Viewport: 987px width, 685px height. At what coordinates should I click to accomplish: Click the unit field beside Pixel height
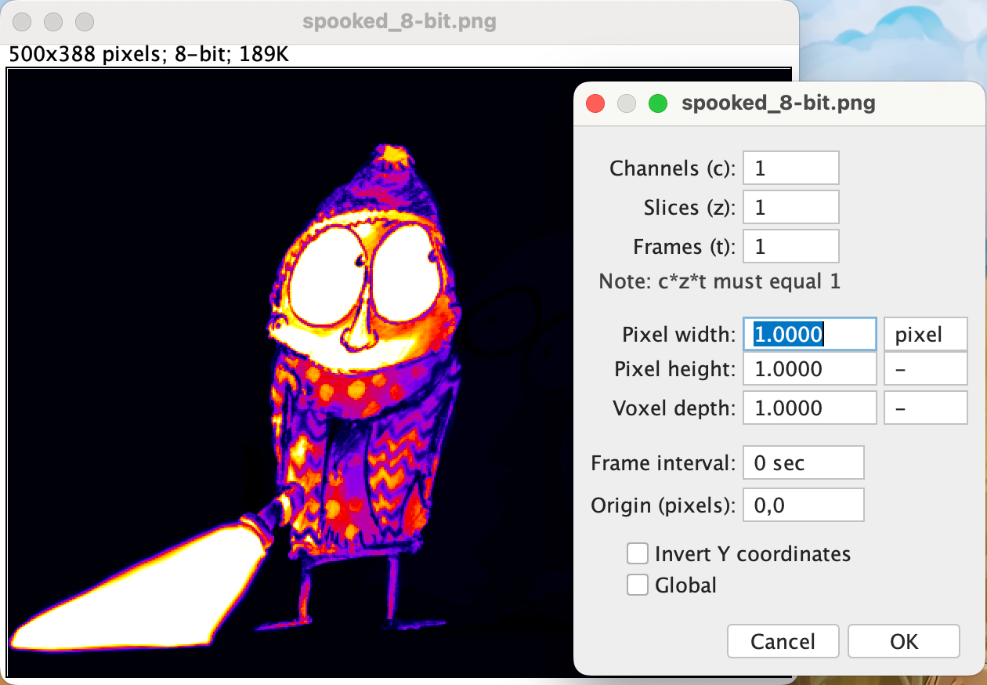point(926,368)
